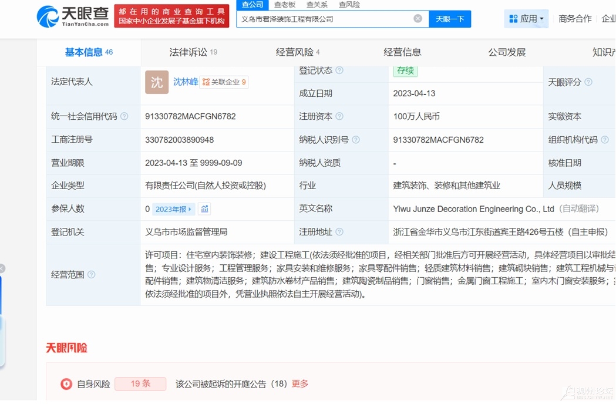Viewport: 616px width, 404px height.
Task: Click 更多 next to 开庭公告
Action: (x=300, y=384)
